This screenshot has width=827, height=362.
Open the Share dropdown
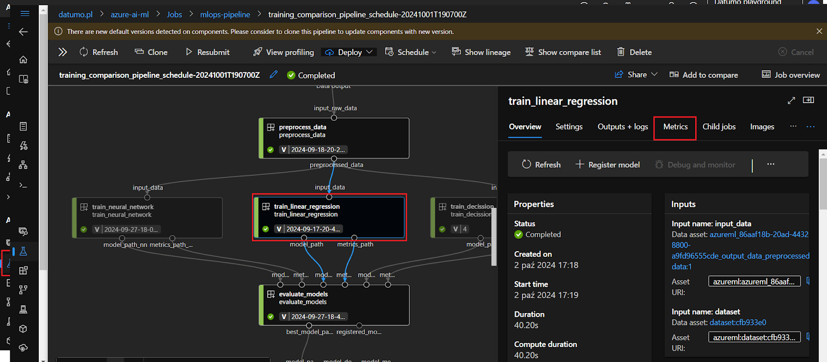coord(636,75)
